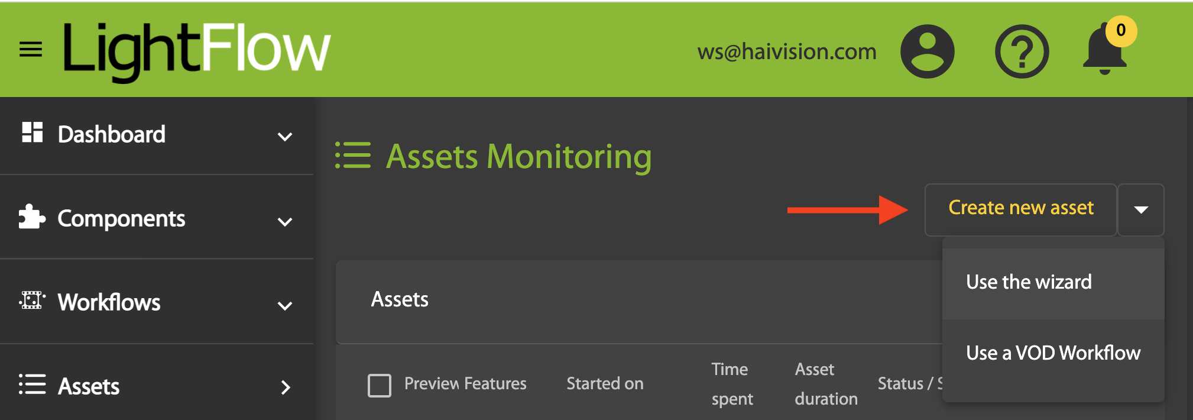Click the Dashboard grid icon
This screenshot has width=1193, height=420.
tap(32, 133)
